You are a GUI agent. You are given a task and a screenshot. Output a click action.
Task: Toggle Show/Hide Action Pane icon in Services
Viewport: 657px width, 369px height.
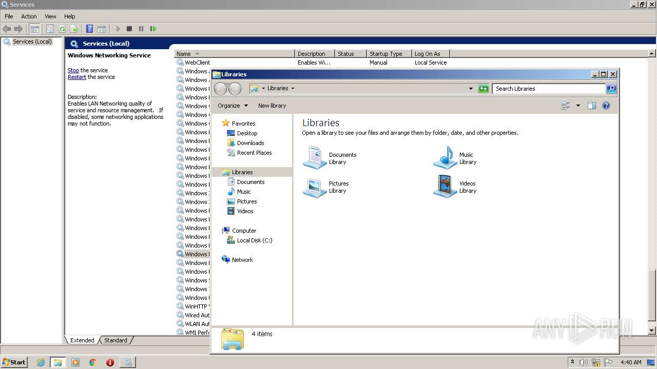click(102, 29)
